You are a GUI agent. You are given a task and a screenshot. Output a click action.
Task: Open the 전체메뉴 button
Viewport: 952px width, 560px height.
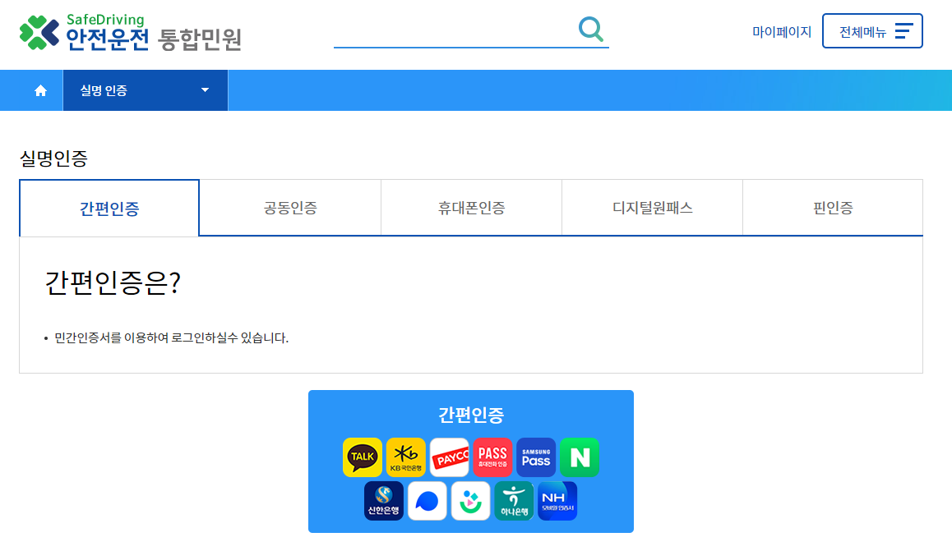872,31
